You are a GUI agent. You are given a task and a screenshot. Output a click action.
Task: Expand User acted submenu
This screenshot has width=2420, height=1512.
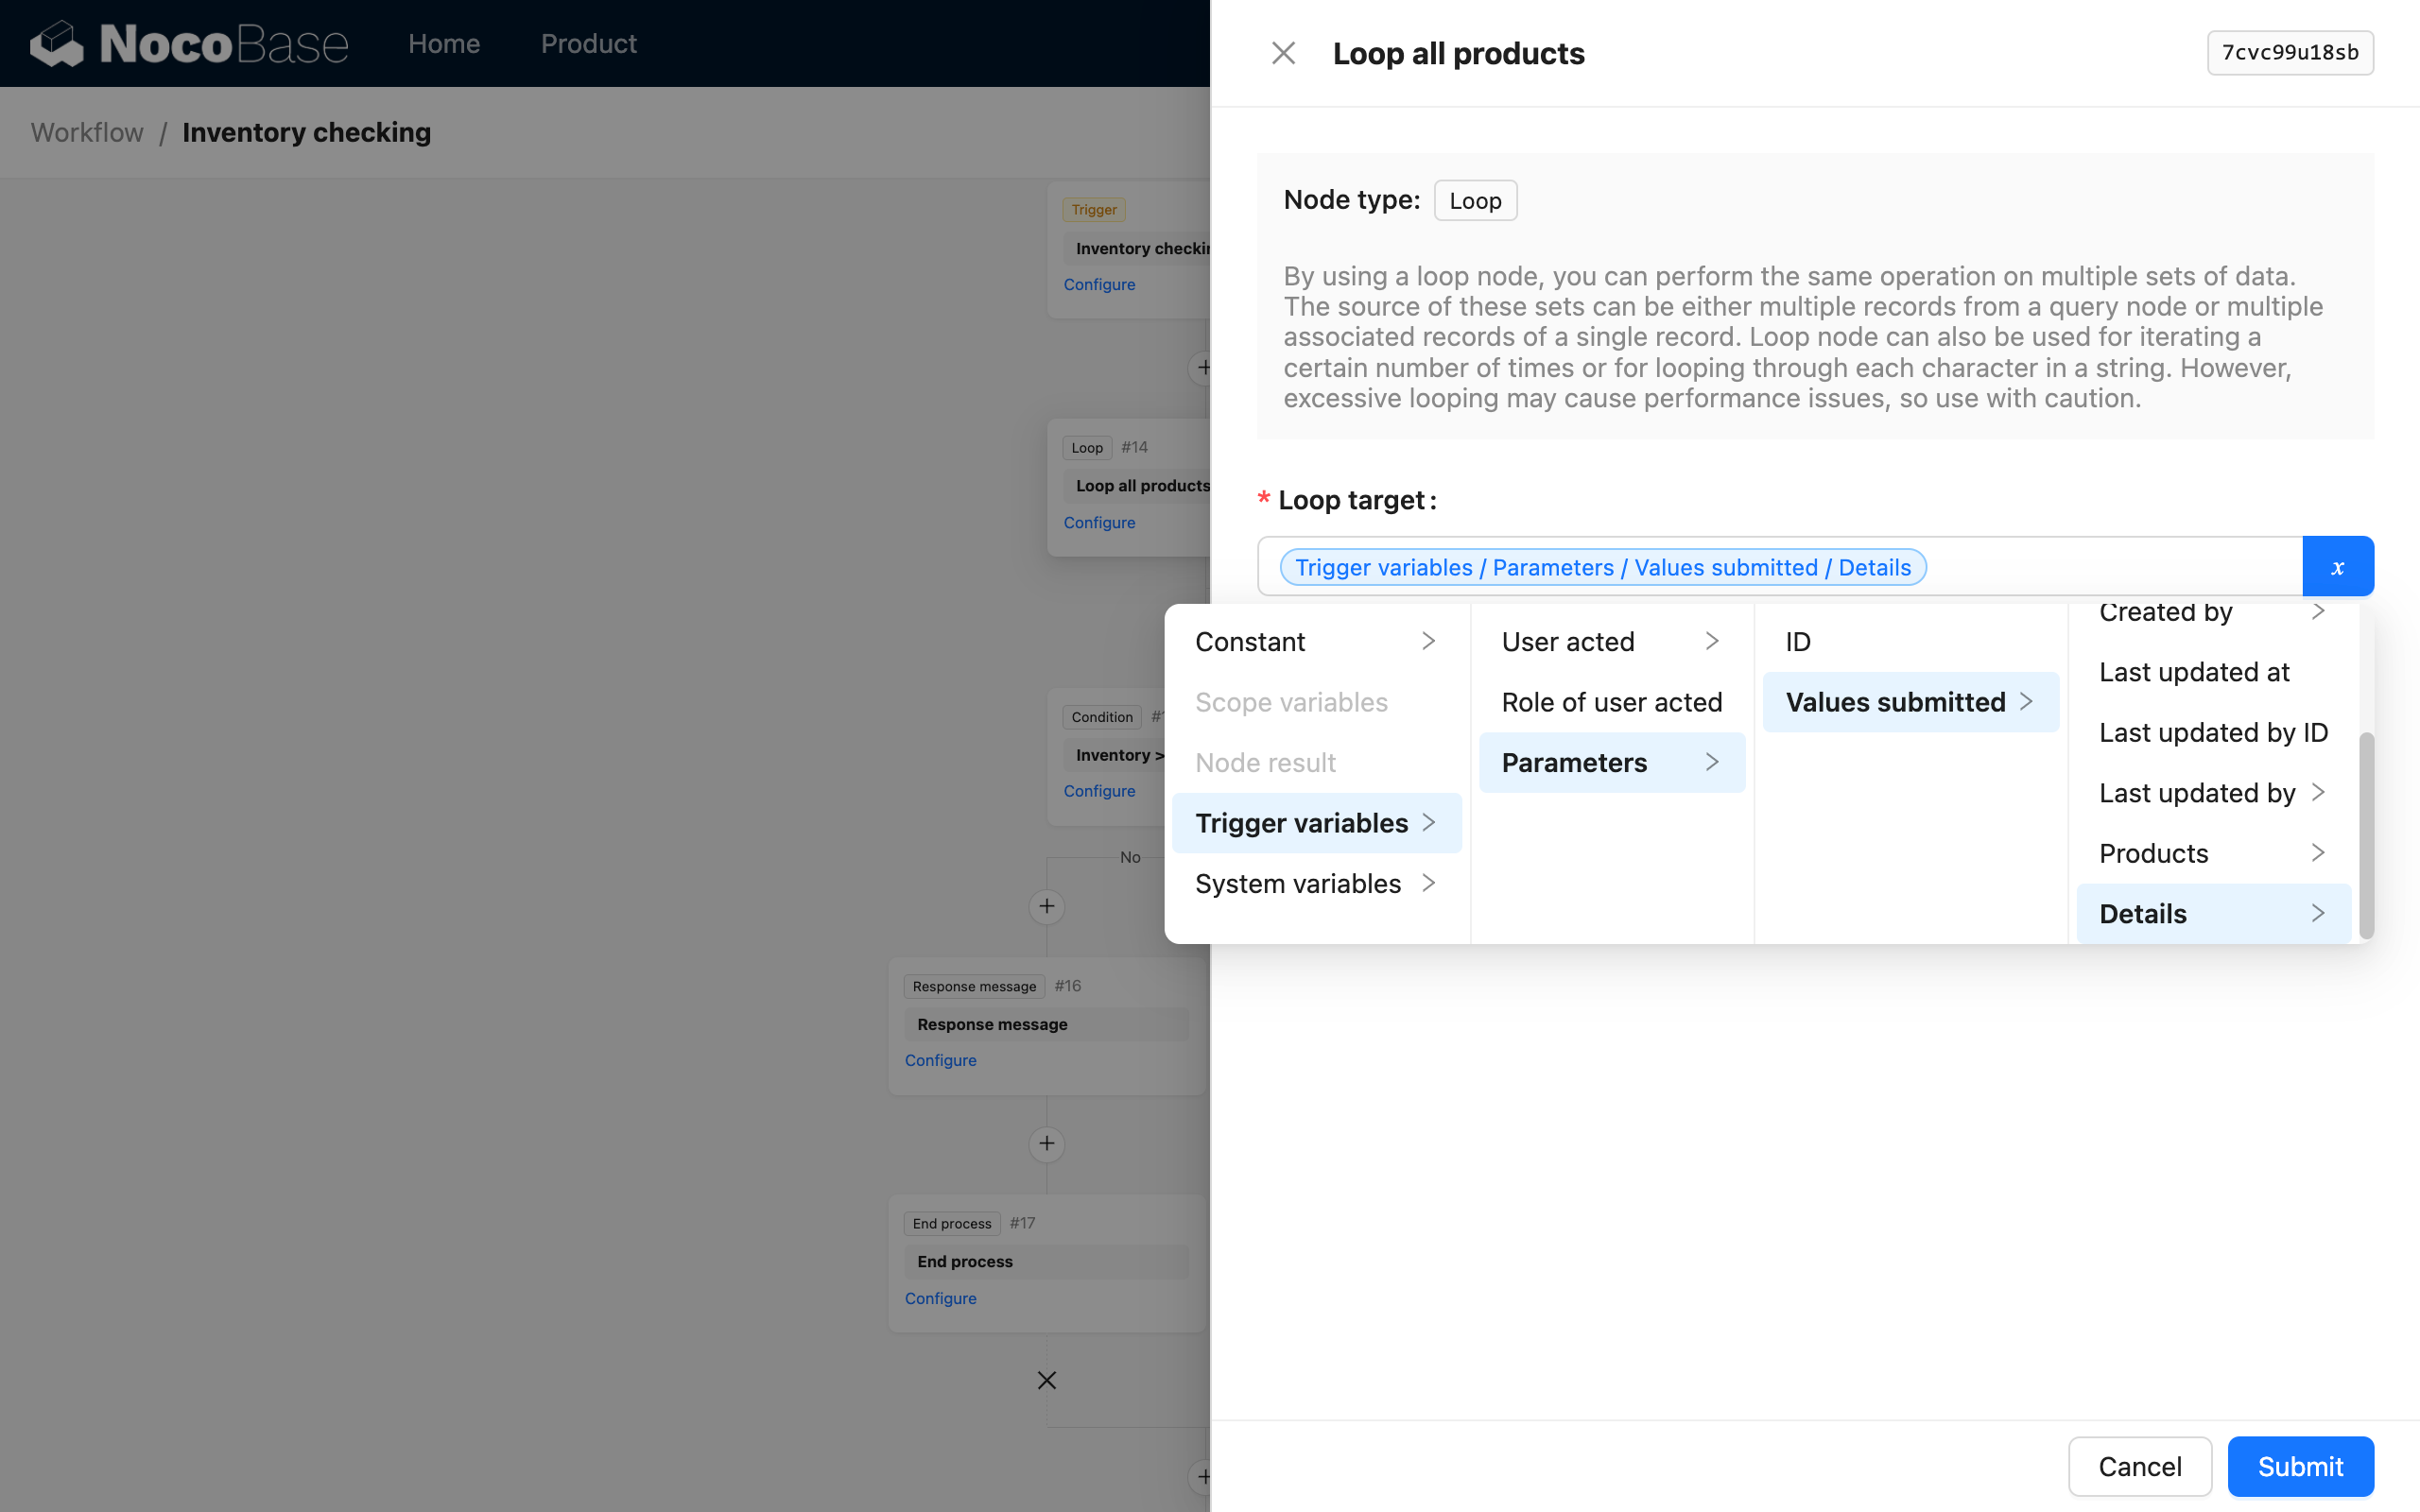click(x=1610, y=642)
